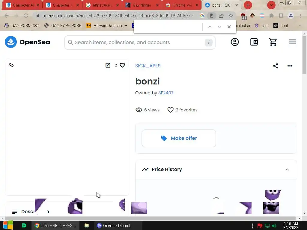Click the Polygon chain icon on the item card
This screenshot has height=230, width=307.
11,65
